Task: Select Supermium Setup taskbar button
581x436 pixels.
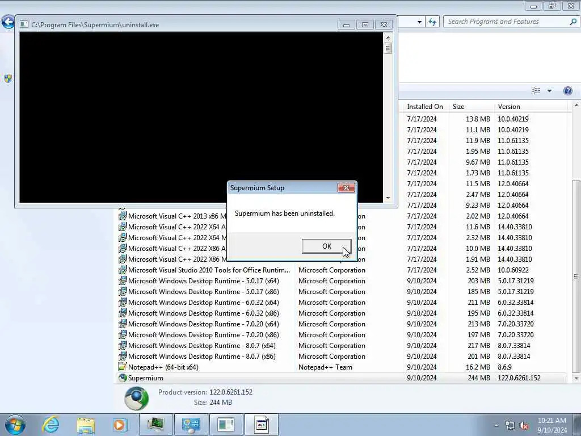Action: coord(261,425)
